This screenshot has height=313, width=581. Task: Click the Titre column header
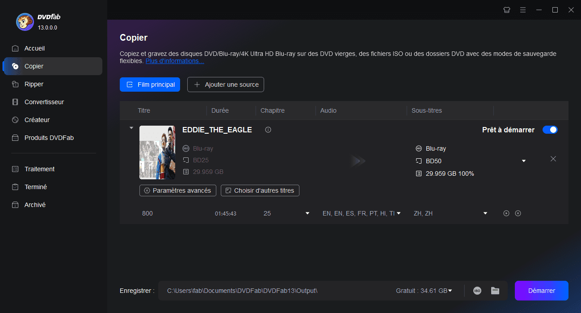click(144, 110)
